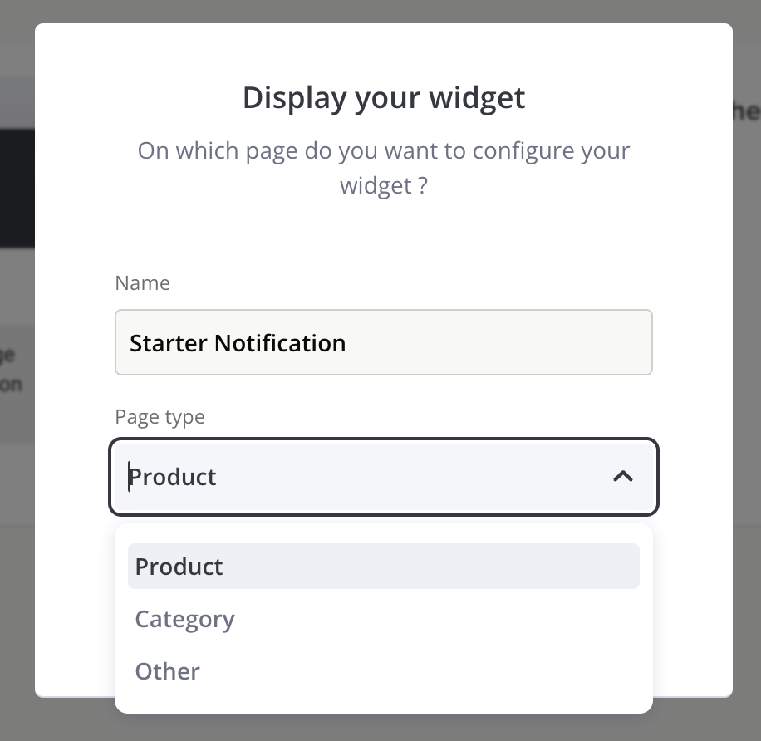Click the Display your widget heading
The image size is (761, 741).
[383, 97]
